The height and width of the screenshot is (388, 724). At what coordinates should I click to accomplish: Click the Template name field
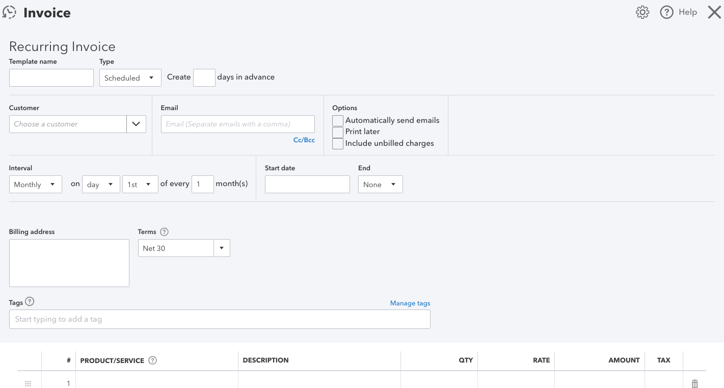click(51, 77)
